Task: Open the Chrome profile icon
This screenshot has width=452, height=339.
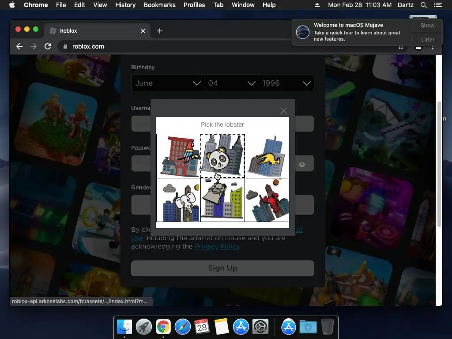Action: 418,48
